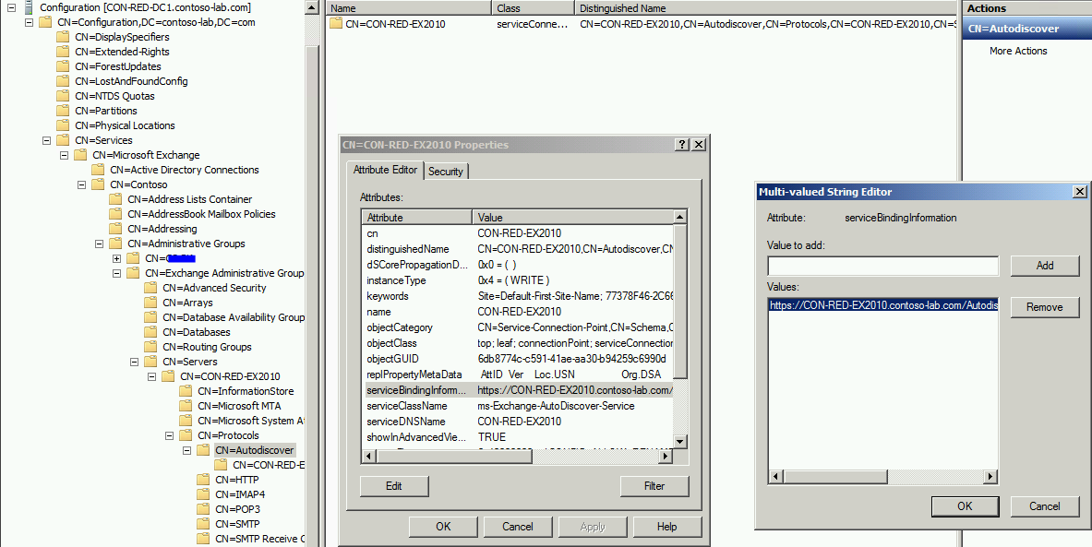Image resolution: width=1092 pixels, height=547 pixels.
Task: Collapse the CN=Servers tree node
Action: pyautogui.click(x=134, y=362)
